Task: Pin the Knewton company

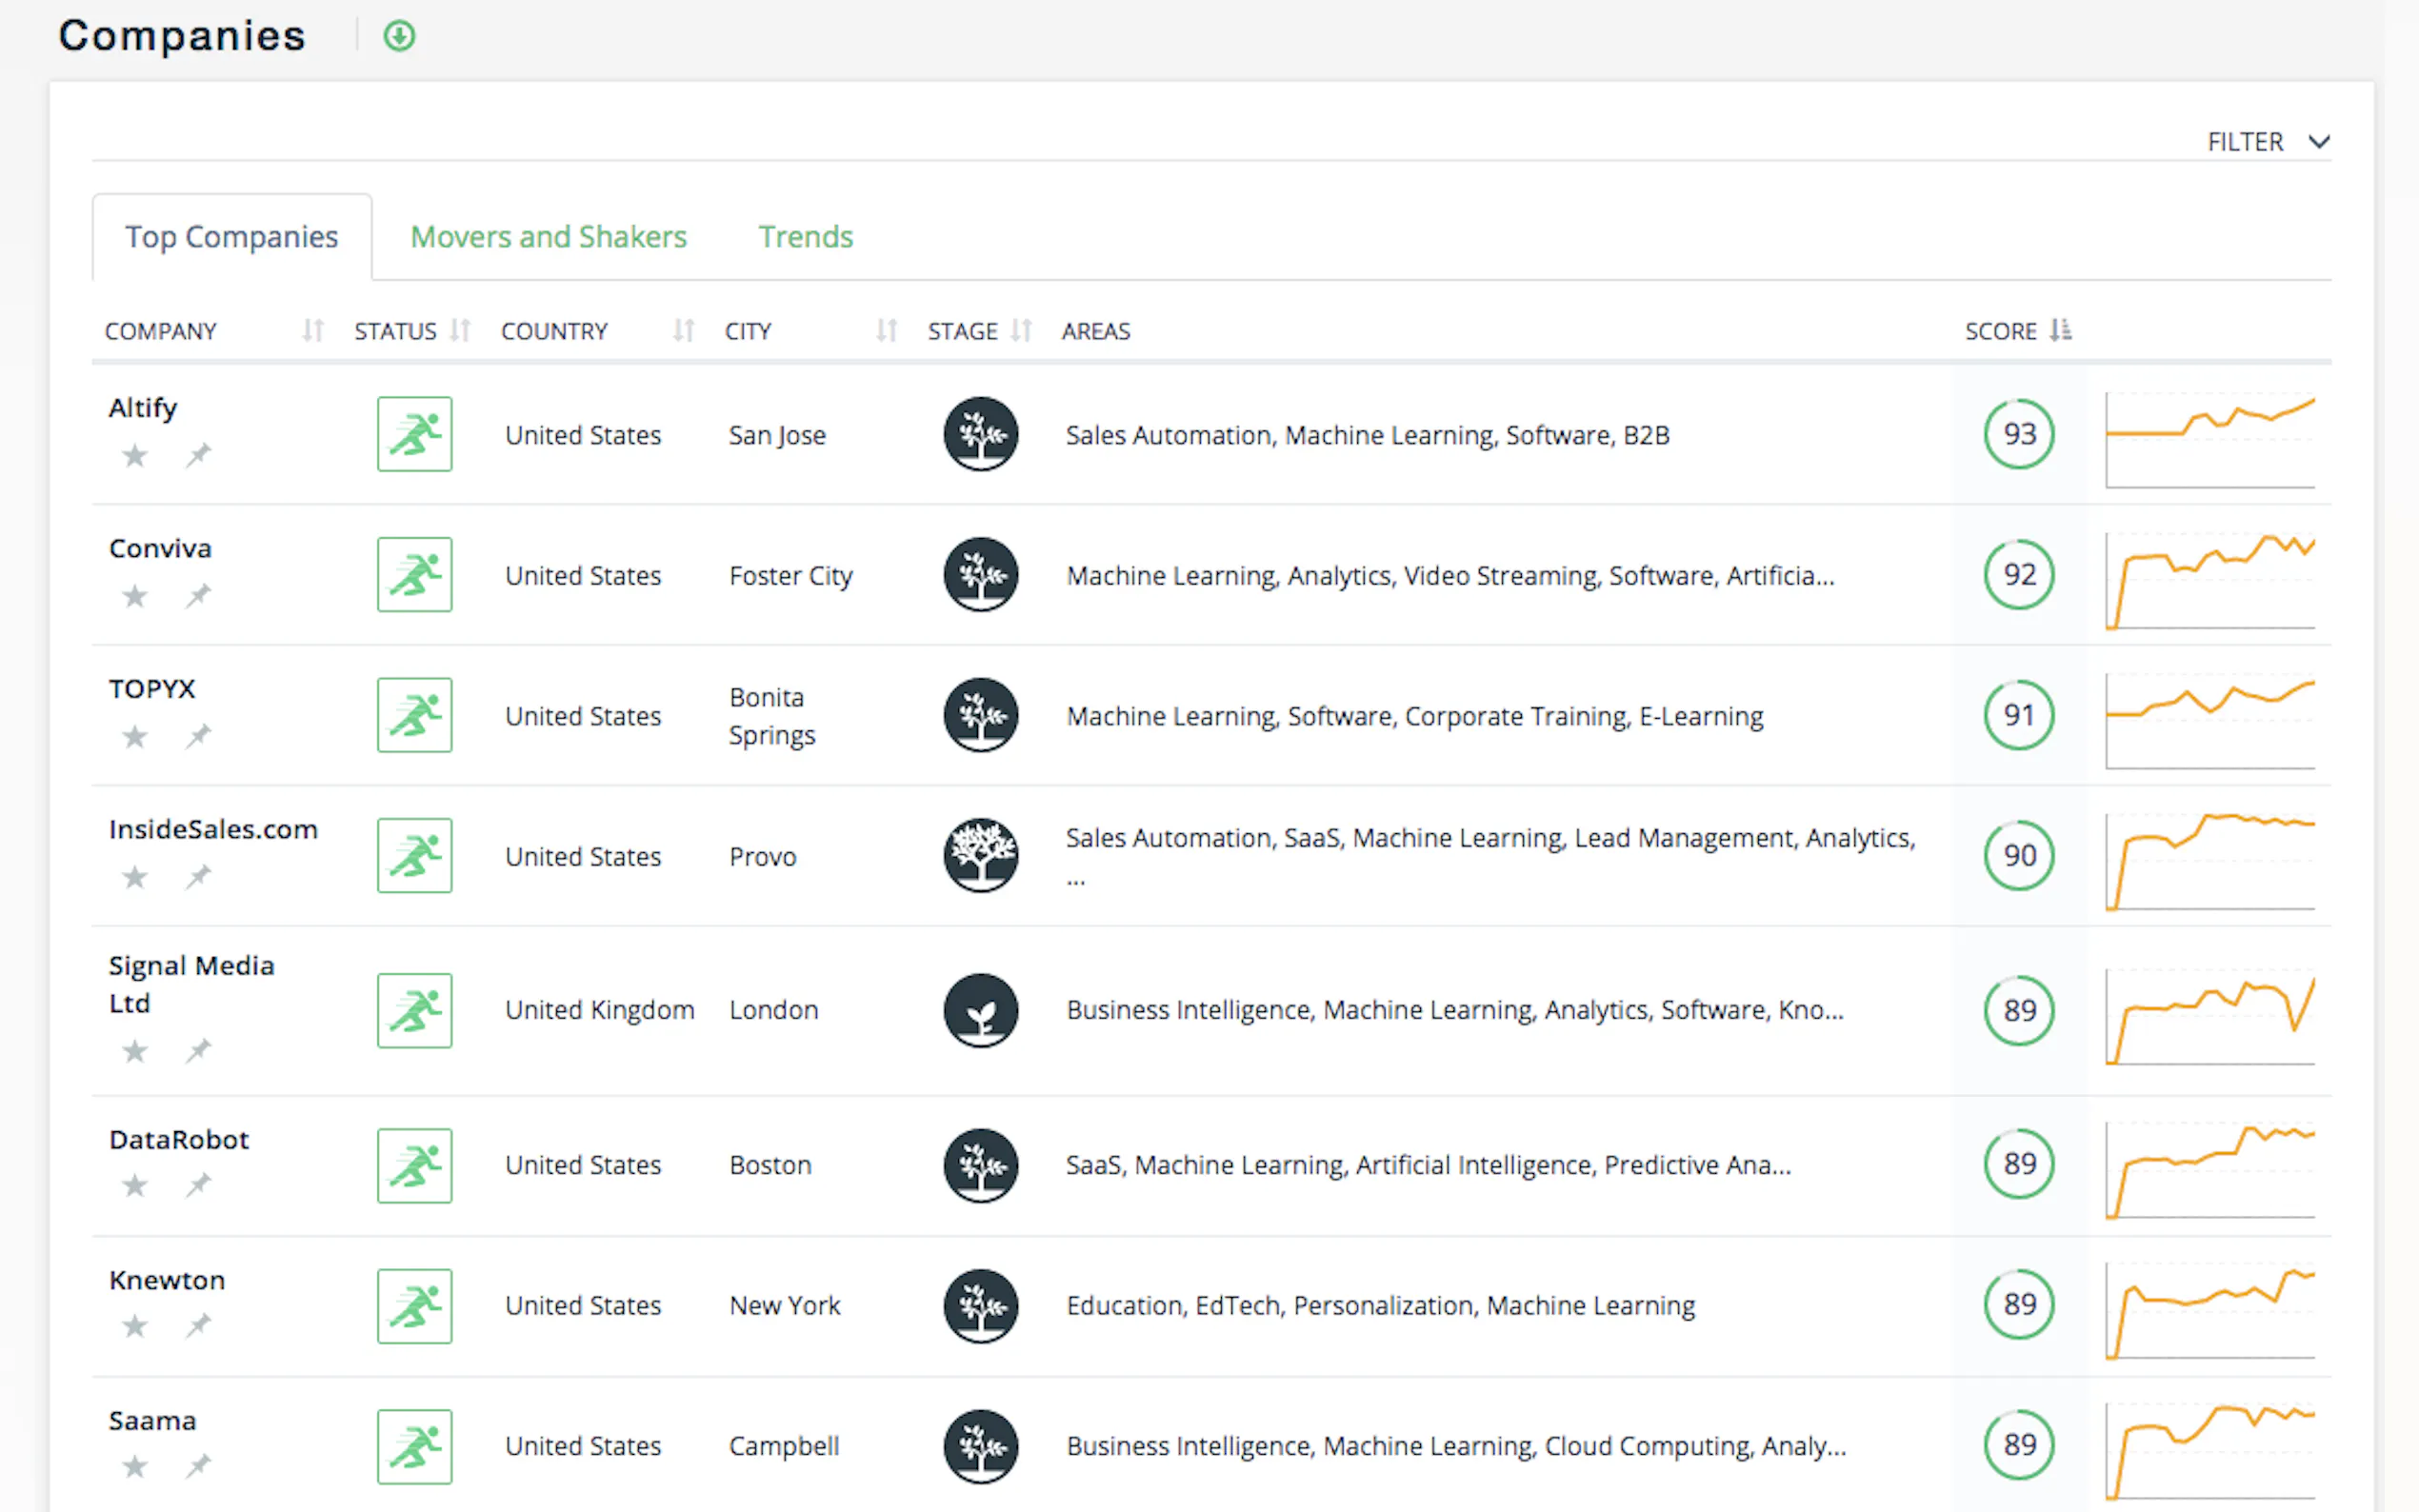Action: (198, 1325)
